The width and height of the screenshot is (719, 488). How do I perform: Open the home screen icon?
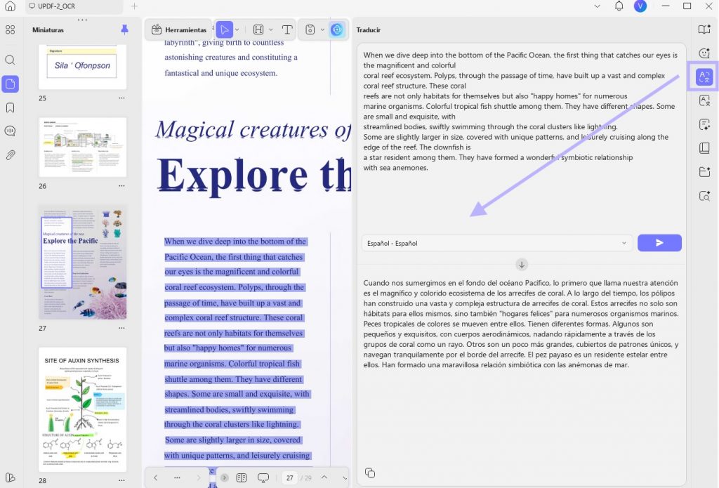(x=10, y=6)
